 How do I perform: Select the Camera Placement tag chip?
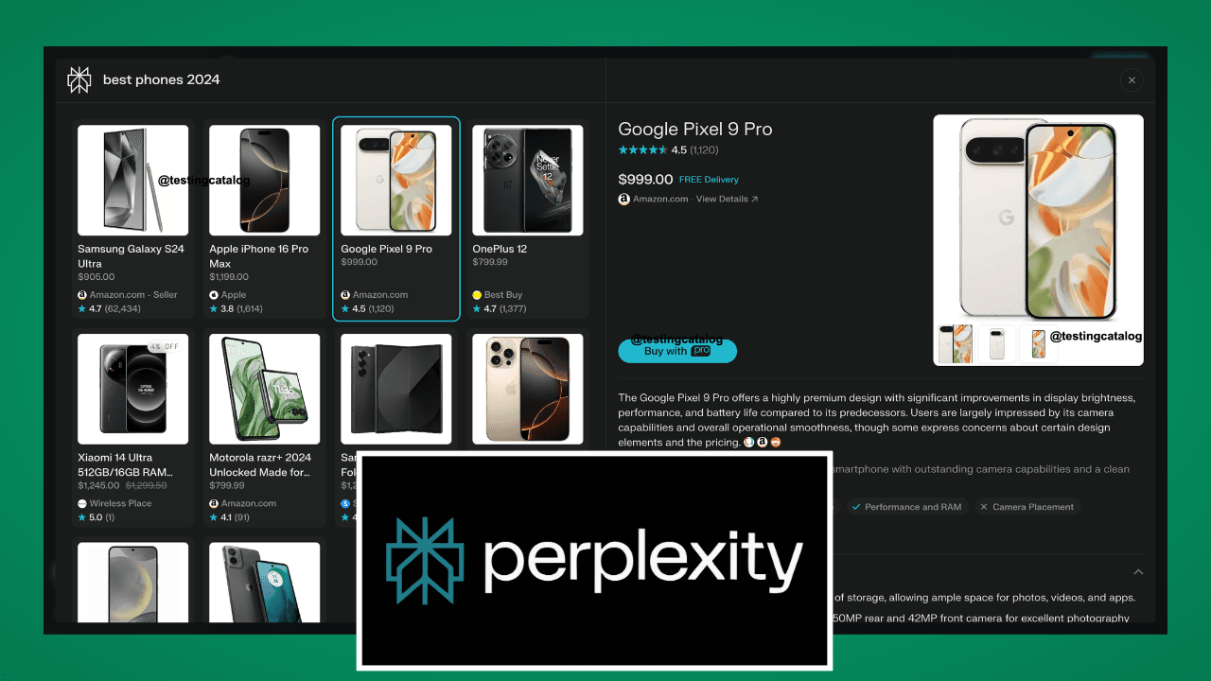pyautogui.click(x=1027, y=507)
